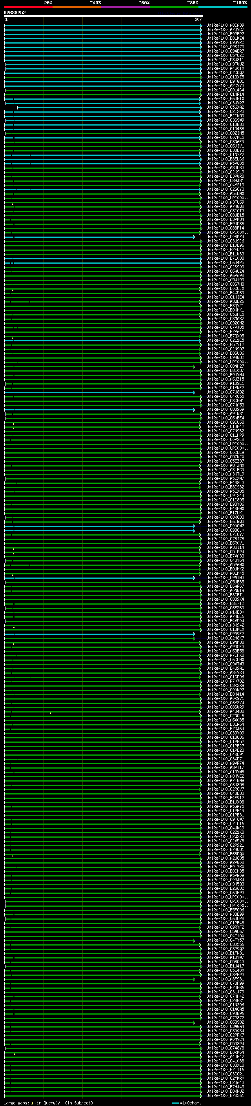The image size is (251, 1106).
Task: Open hit UniRef100_Q7VJ85
Action: pos(225,328)
